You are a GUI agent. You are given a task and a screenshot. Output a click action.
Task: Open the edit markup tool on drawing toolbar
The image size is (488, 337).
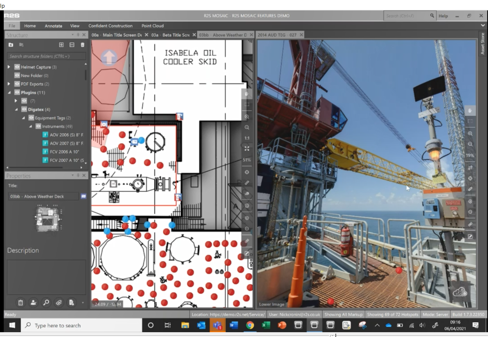point(247,254)
